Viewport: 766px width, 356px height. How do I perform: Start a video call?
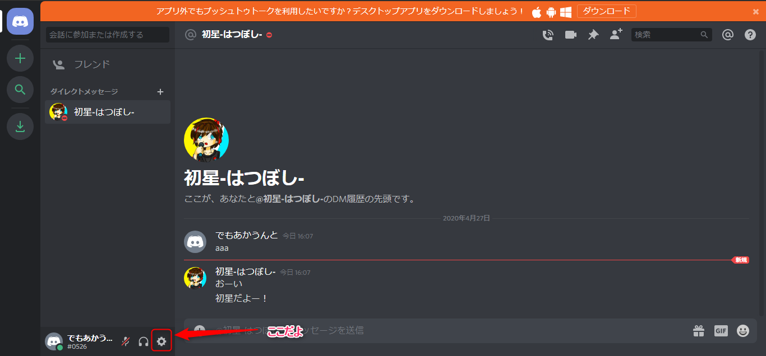point(571,35)
